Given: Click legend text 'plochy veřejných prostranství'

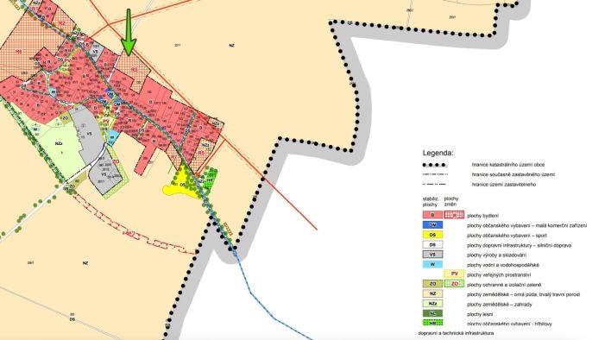Looking at the screenshot, I should [499, 274].
